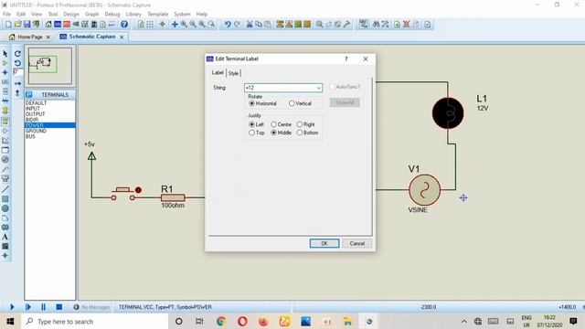Click the Rotate Clockwise icon
The image size is (585, 329).
[x=17, y=54]
